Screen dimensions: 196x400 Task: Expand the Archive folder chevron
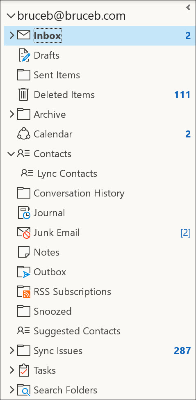[11, 114]
